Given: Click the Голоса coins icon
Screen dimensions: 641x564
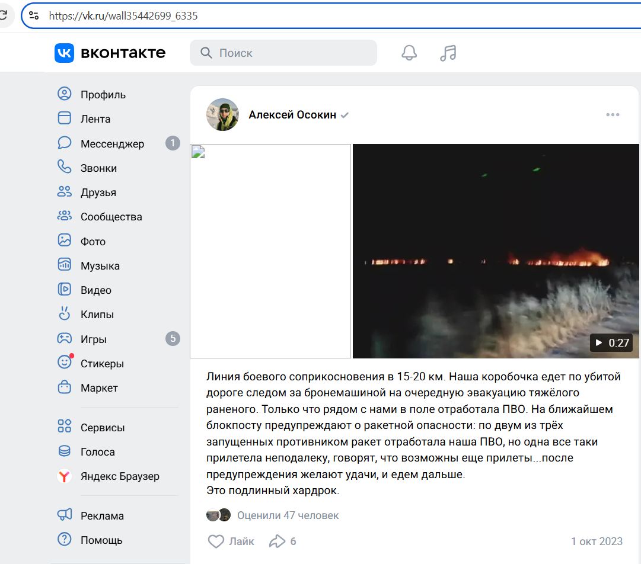Looking at the screenshot, I should (x=64, y=451).
